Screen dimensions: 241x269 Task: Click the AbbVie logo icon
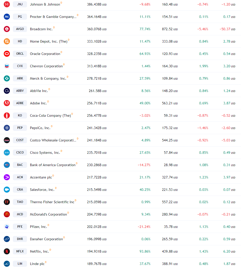[x=7, y=91]
